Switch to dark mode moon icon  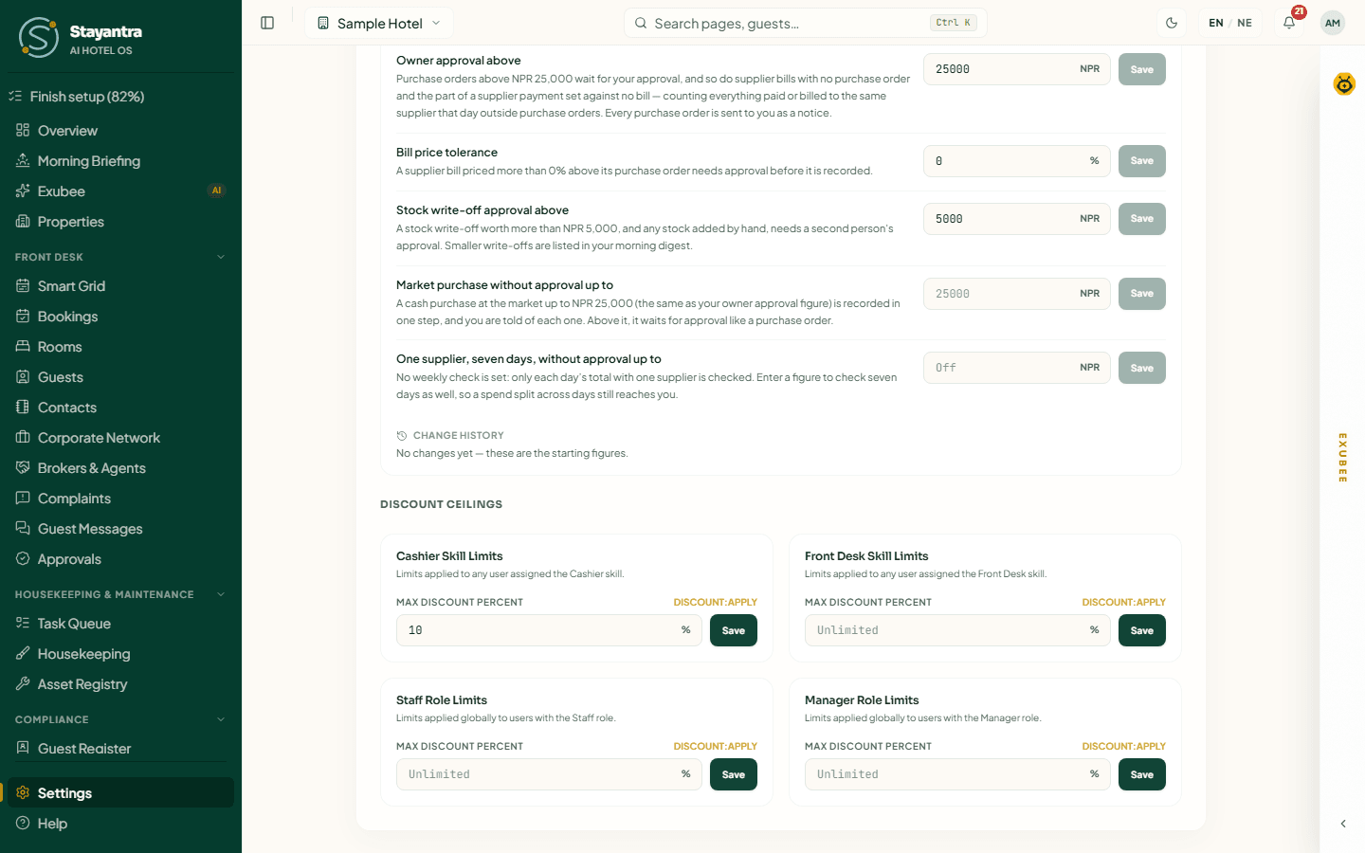pos(1172,23)
